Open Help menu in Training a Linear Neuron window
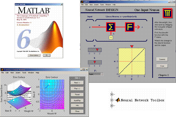The image size is (176, 117). click(37, 73)
